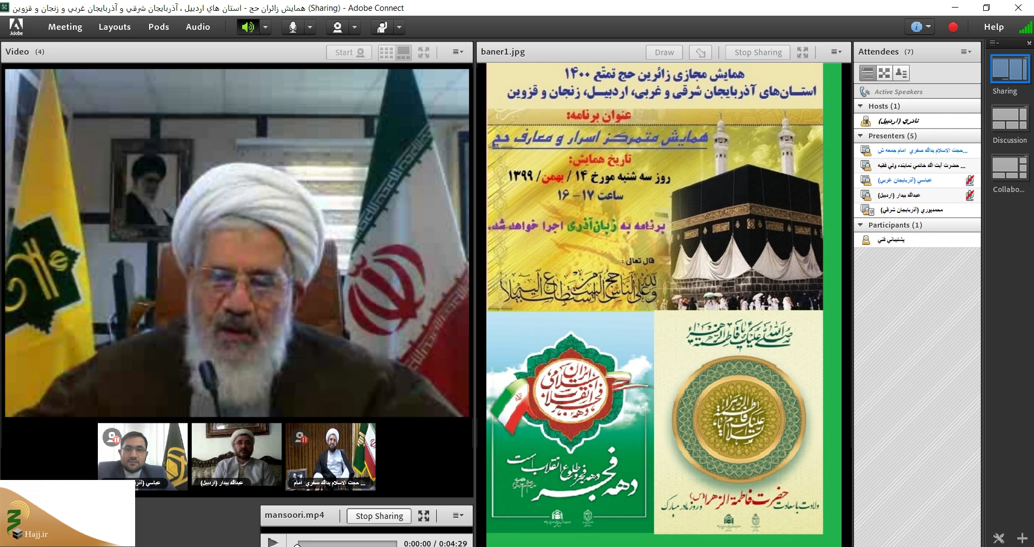The height and width of the screenshot is (547, 1034).
Task: Switch Video pod to filmstrip view
Action: [x=404, y=52]
